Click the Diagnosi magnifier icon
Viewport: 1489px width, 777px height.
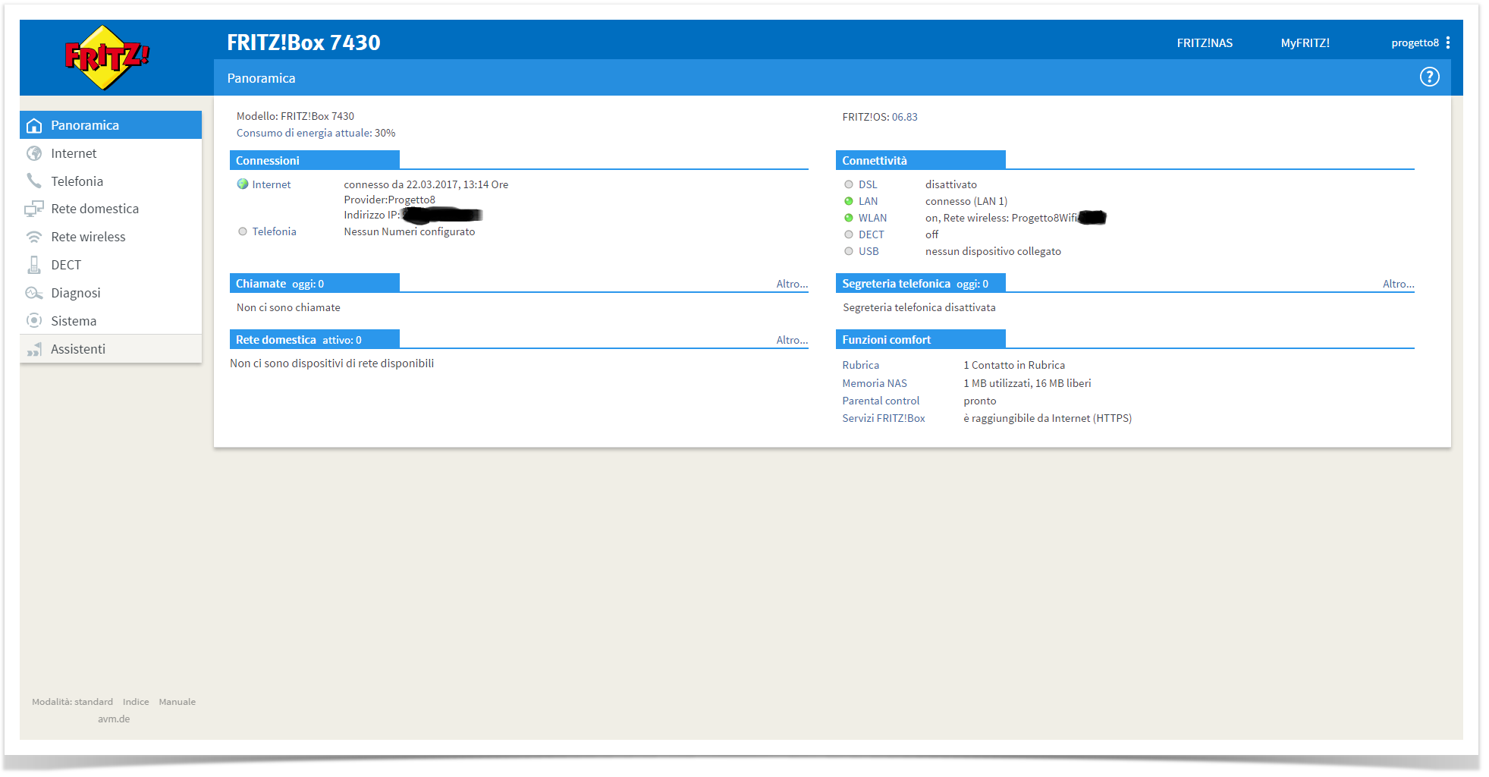pos(34,293)
